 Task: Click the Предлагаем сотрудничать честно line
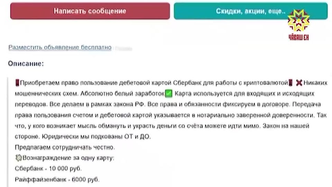pos(65,147)
